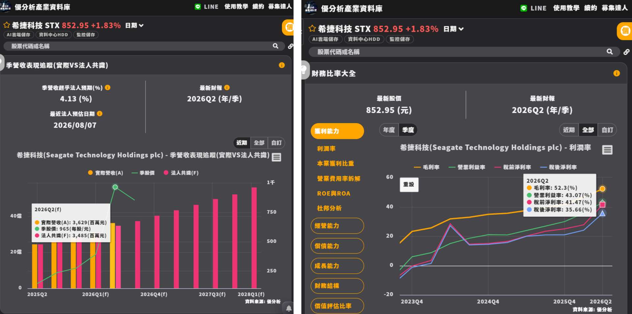The height and width of the screenshot is (314, 632).
Task: Click info icon next to 最近法人預估日期
Action: [x=100, y=114]
